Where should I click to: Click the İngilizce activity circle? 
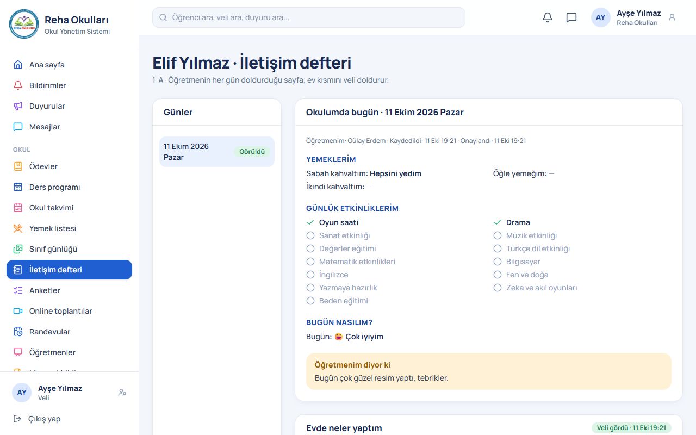coord(310,275)
